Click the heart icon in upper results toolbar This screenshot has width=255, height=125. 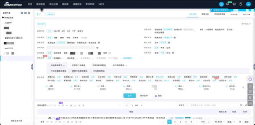pos(51,106)
